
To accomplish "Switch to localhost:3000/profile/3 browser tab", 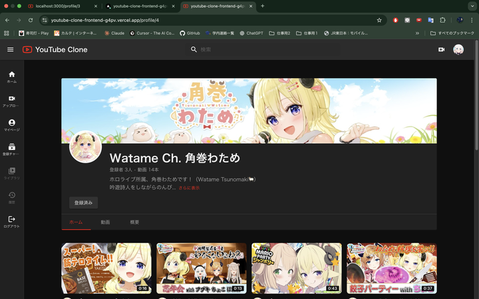I will (x=58, y=6).
